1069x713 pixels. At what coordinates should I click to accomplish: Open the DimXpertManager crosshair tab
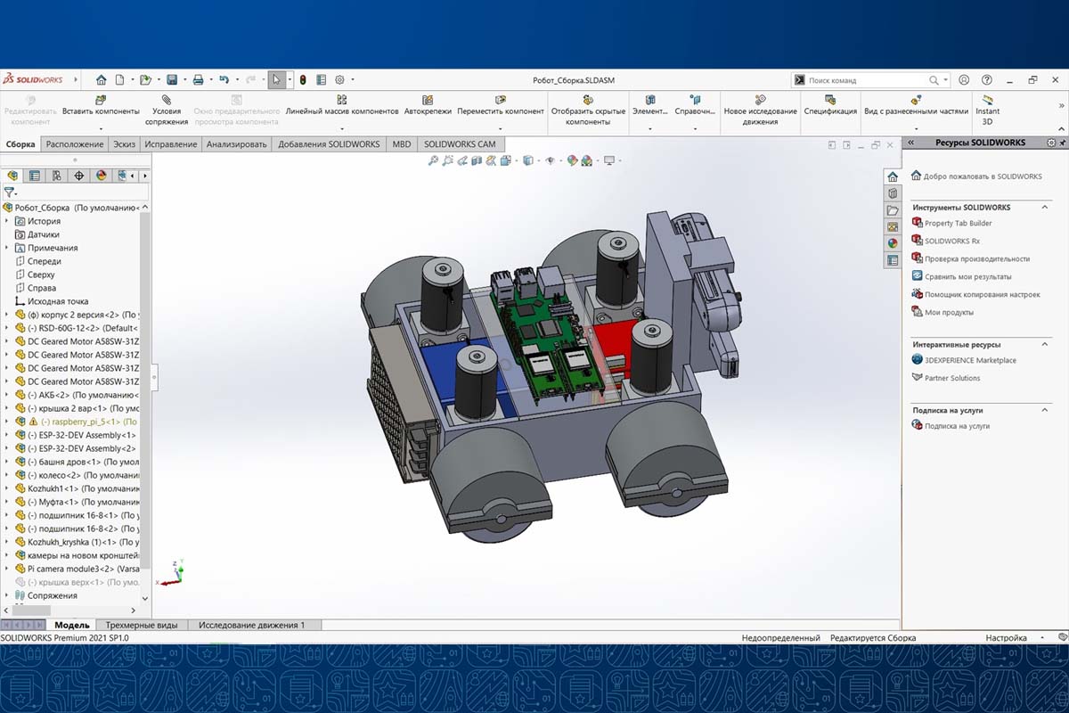[79, 176]
